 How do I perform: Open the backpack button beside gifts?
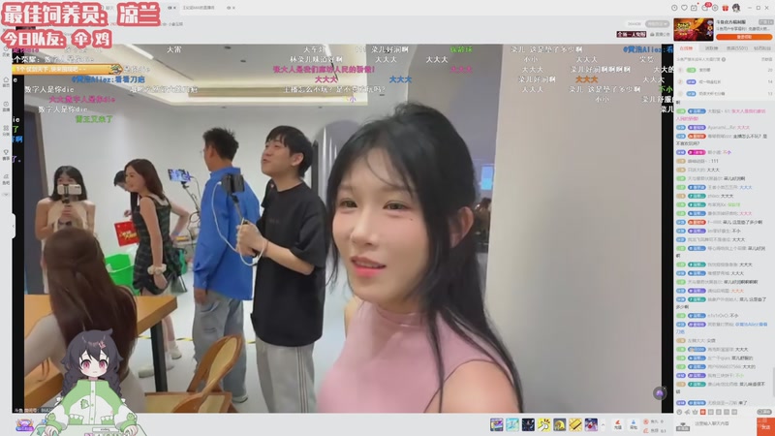pos(634,424)
